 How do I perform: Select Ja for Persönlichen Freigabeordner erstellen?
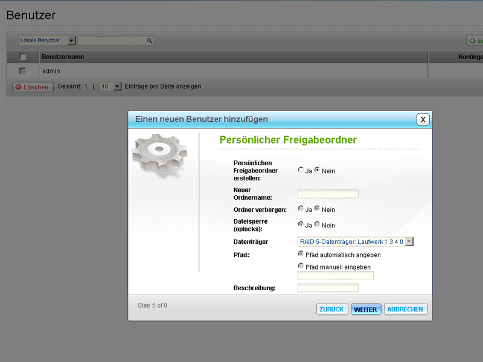point(301,170)
